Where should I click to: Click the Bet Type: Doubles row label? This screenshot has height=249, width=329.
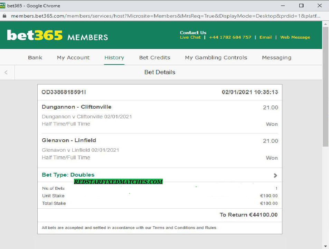click(68, 175)
